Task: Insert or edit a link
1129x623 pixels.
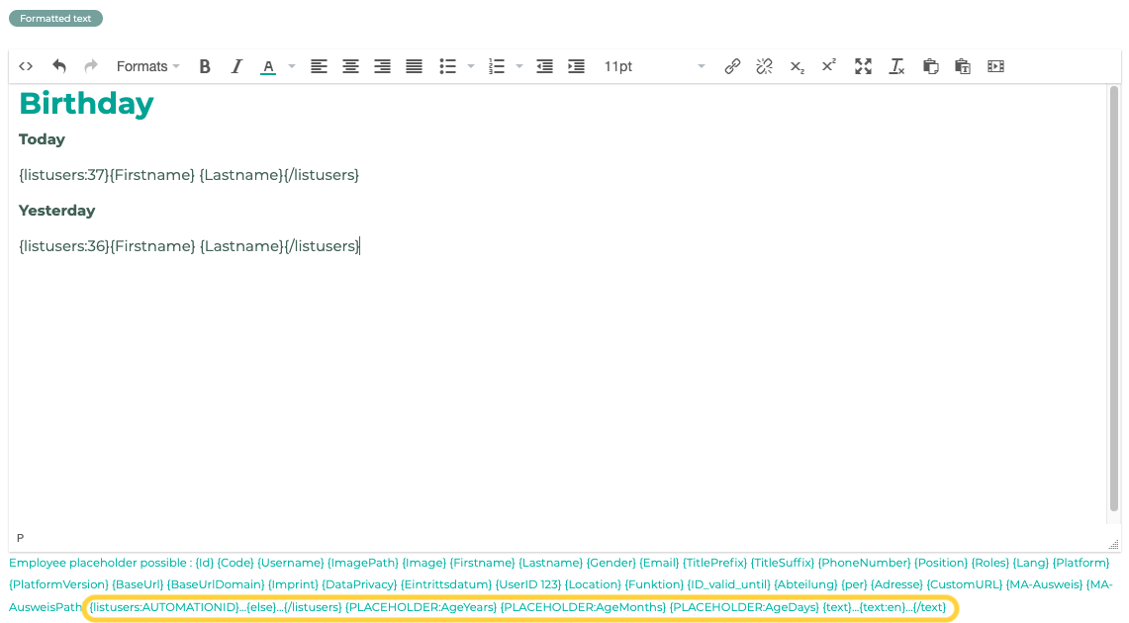Action: tap(732, 66)
